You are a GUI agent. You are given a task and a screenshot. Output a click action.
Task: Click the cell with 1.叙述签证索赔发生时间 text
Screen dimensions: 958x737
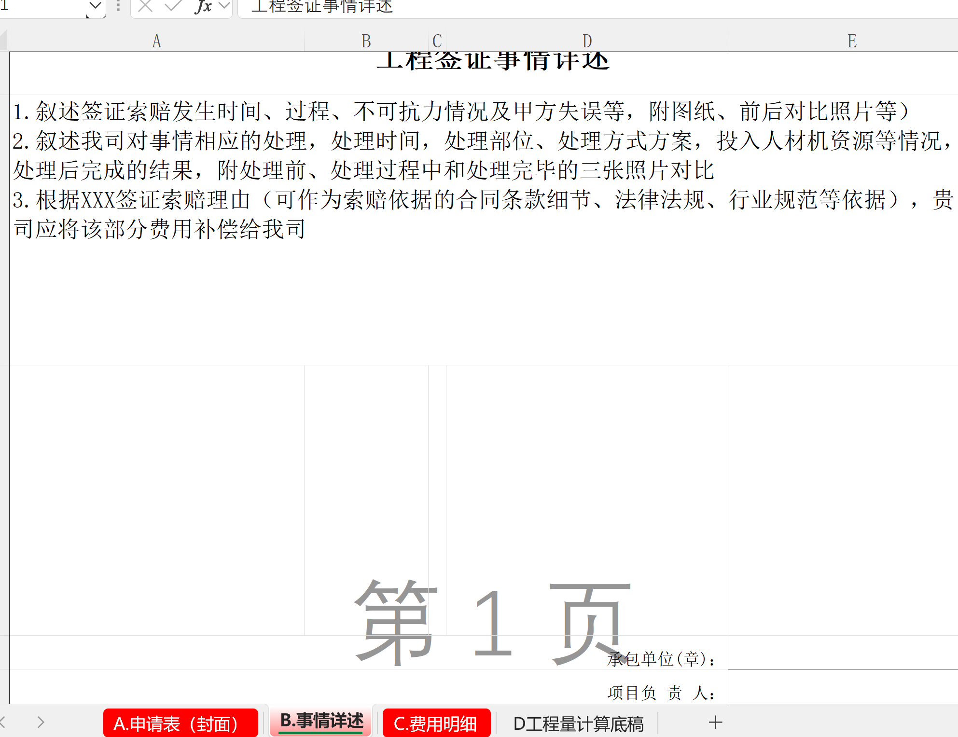[x=484, y=230]
